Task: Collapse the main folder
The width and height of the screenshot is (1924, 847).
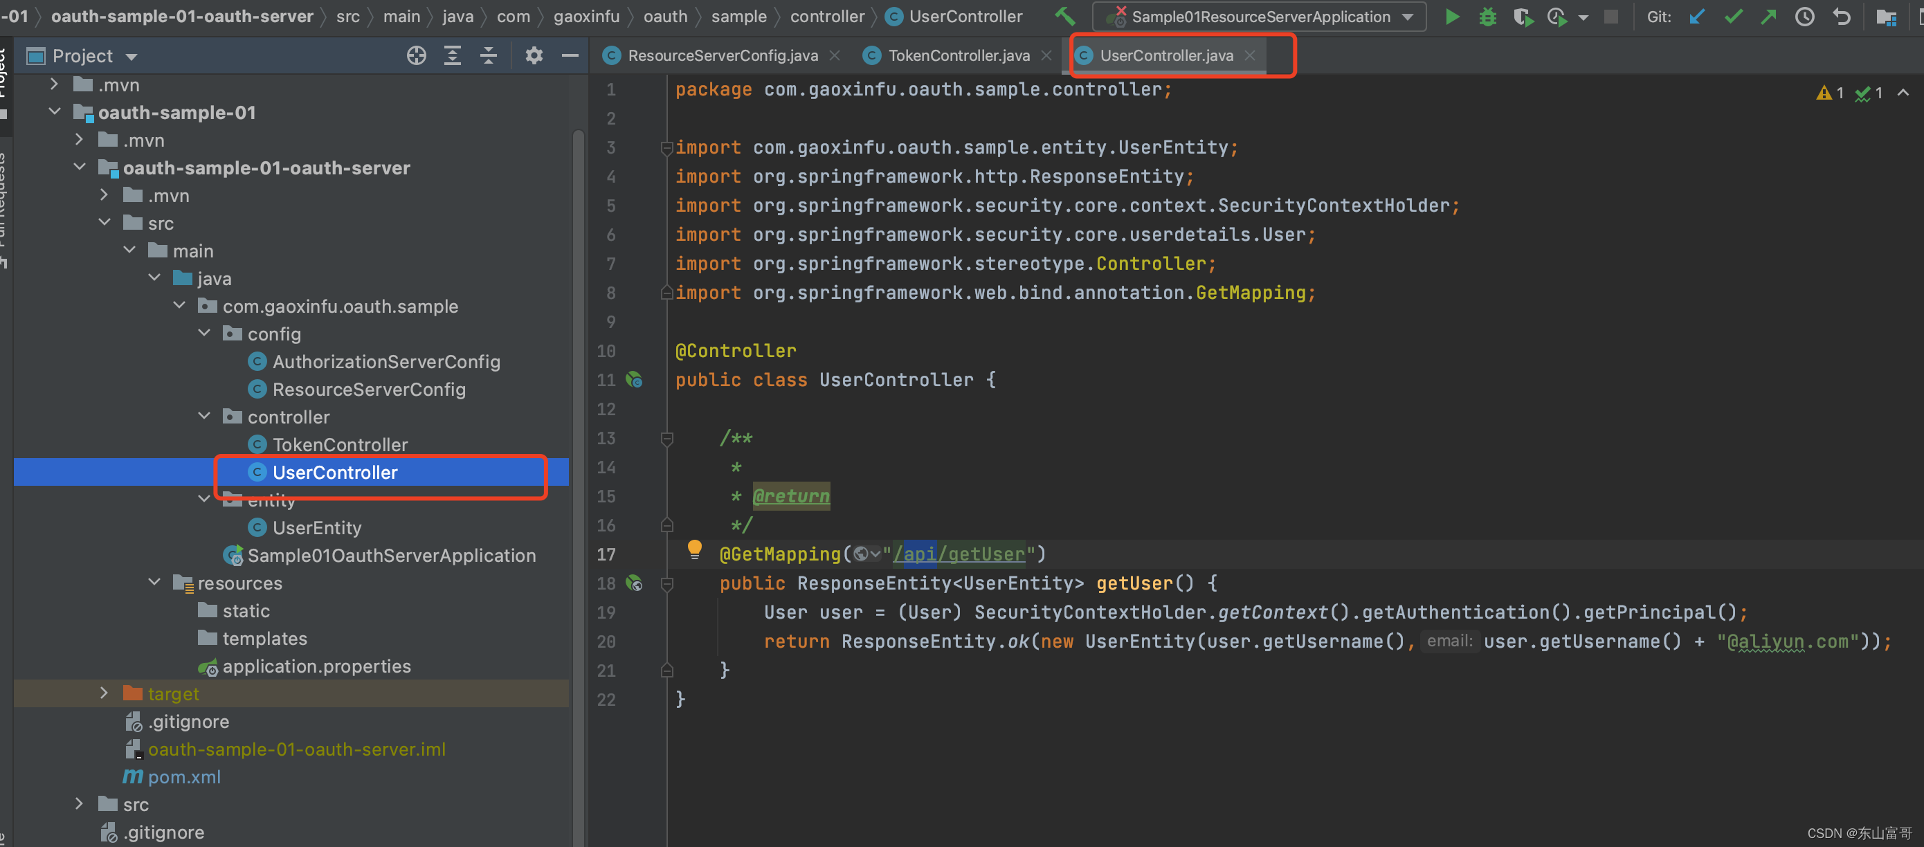Action: [130, 251]
